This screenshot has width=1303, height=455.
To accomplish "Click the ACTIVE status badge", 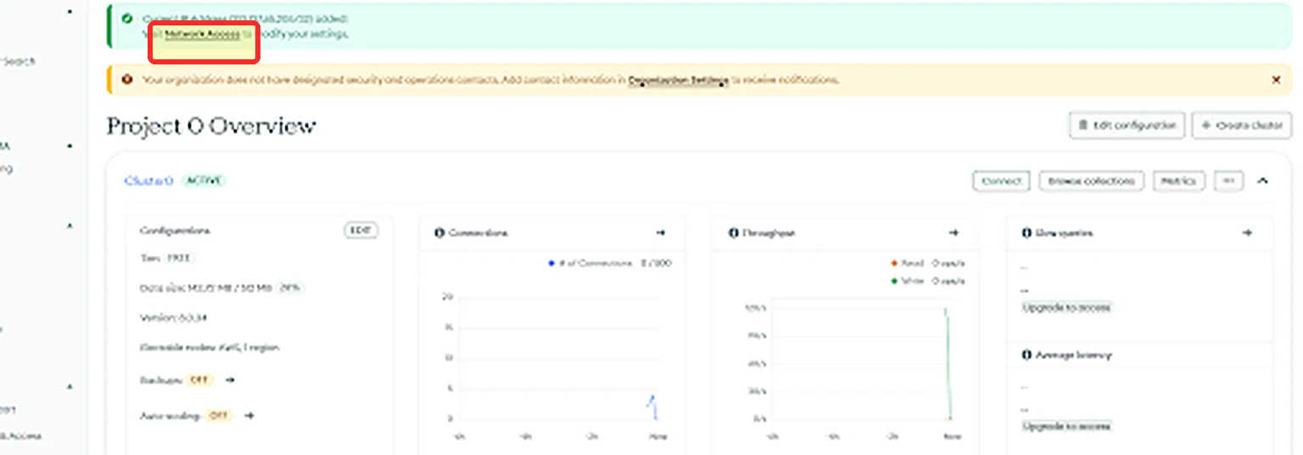I will [204, 180].
